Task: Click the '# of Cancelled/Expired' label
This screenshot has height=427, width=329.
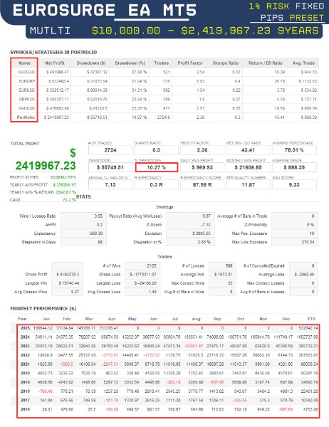Action: (x=264, y=265)
